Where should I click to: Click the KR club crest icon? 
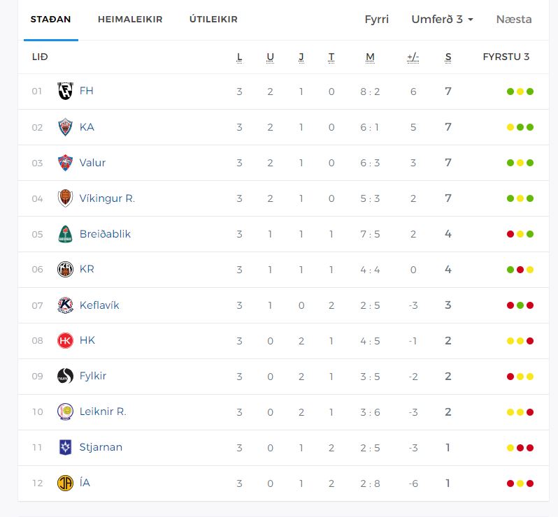(65, 269)
